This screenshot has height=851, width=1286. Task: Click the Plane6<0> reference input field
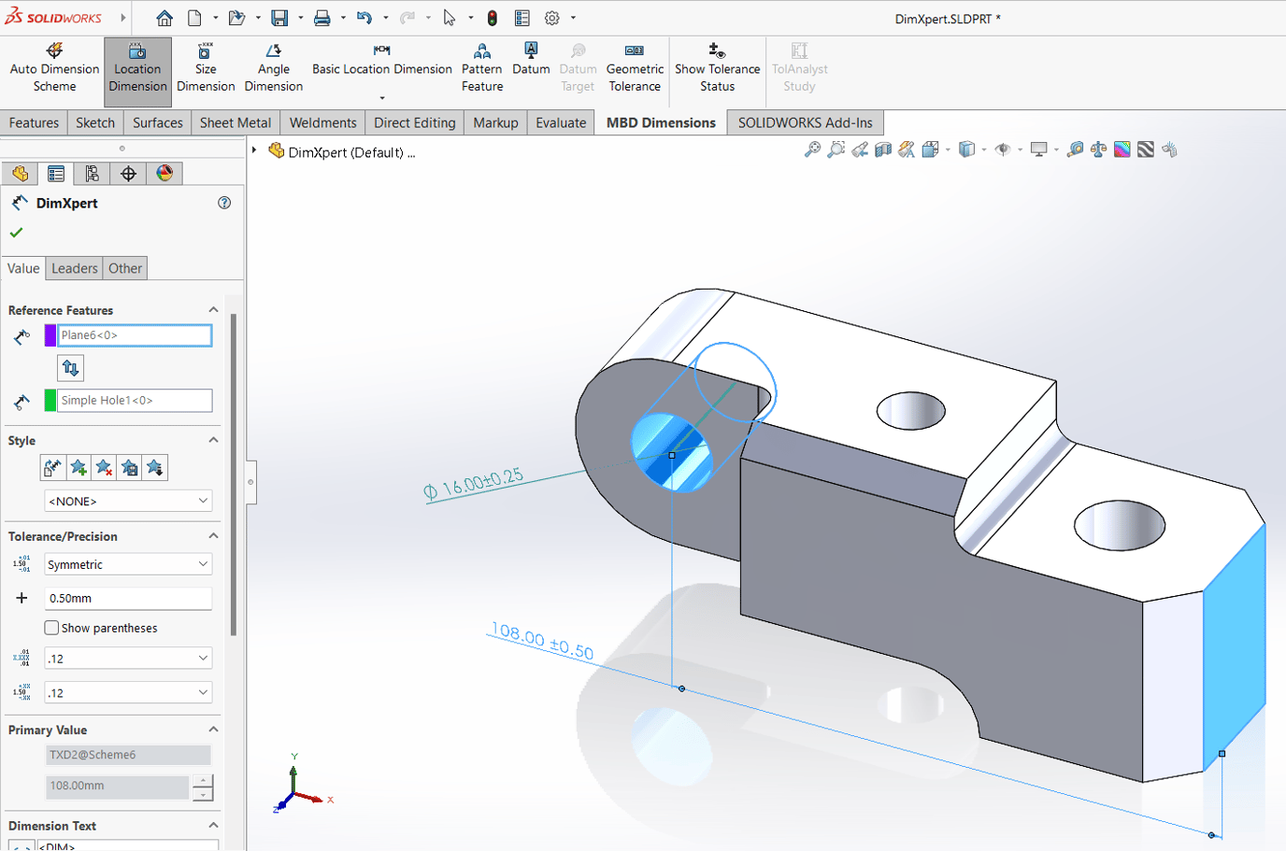(135, 335)
